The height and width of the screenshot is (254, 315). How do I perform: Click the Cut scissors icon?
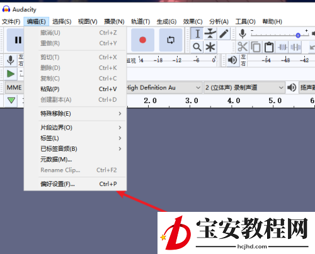(x=243, y=47)
